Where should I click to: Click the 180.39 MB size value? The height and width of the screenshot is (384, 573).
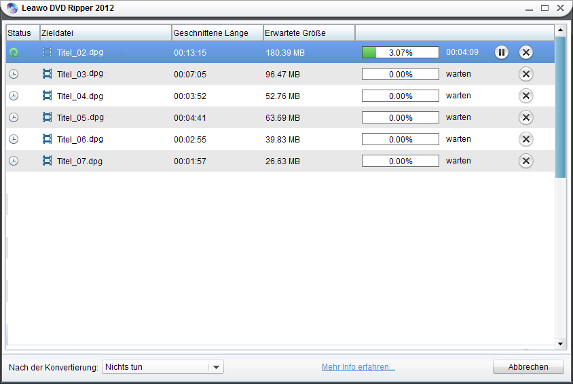tap(285, 52)
